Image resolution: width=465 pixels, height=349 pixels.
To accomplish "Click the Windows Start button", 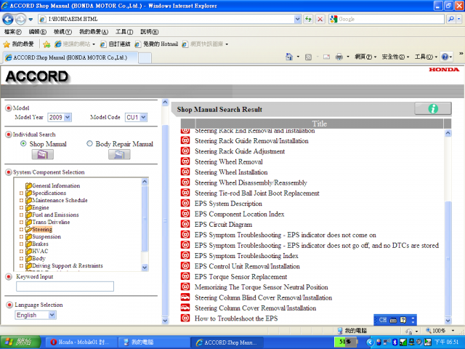I will 20,342.
